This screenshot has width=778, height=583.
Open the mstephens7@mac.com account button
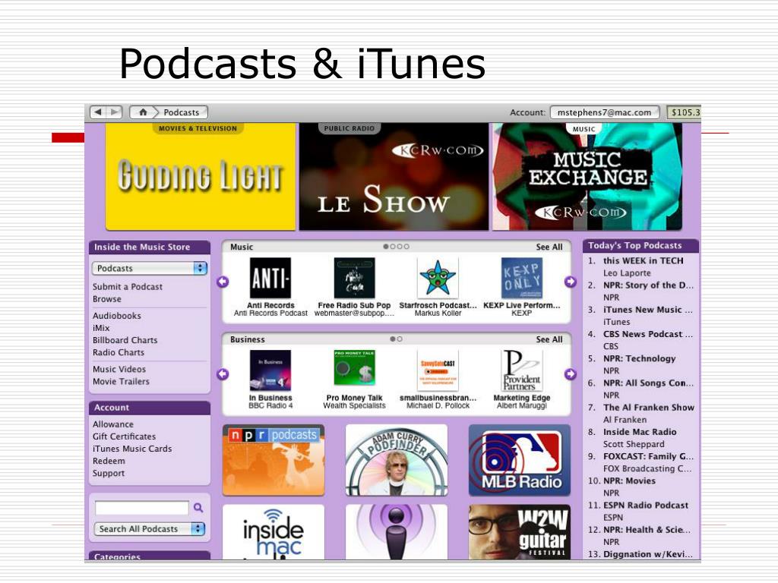[604, 112]
